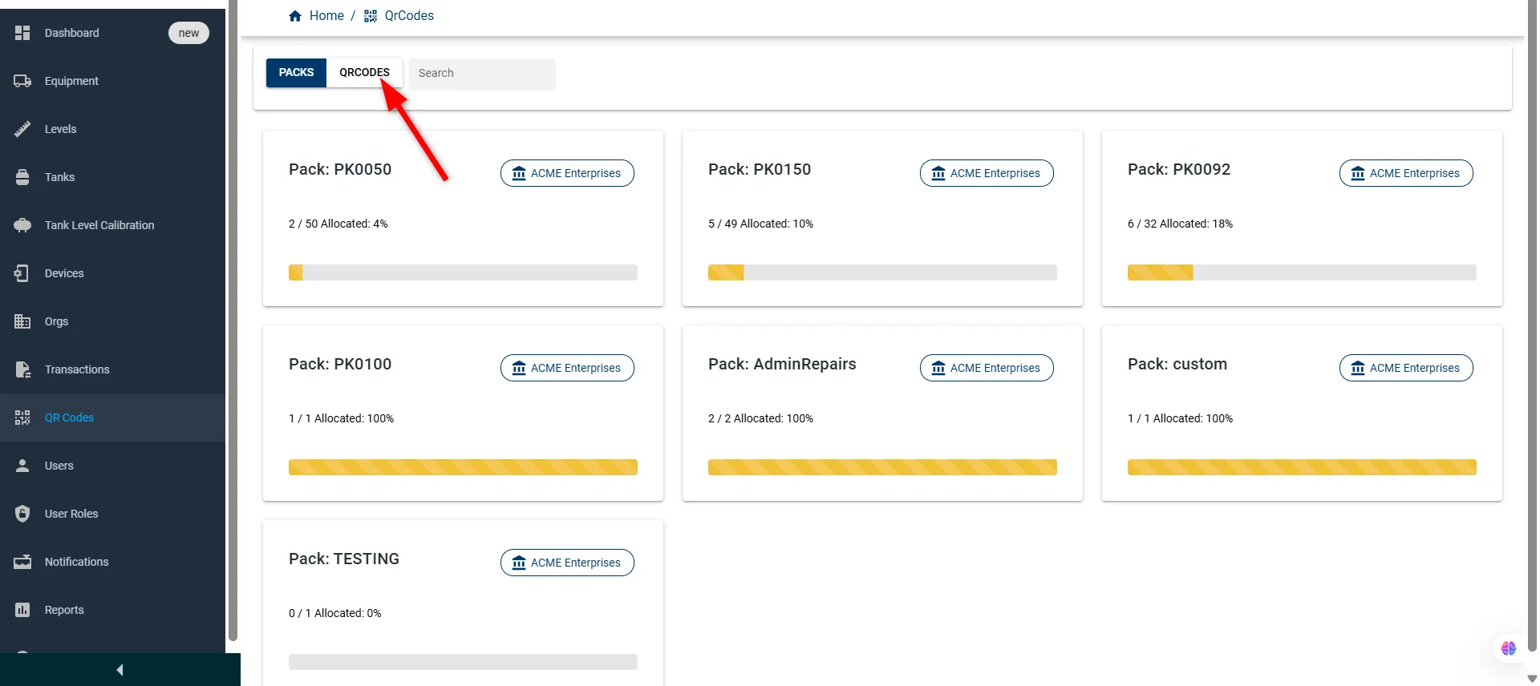
Task: Open ACME Enterprises chip on Pack PK0092
Action: pyautogui.click(x=1406, y=173)
